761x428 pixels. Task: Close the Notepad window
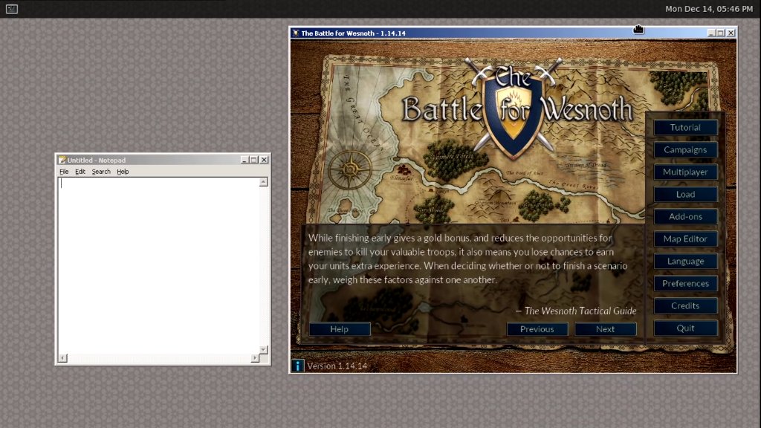[x=264, y=160]
